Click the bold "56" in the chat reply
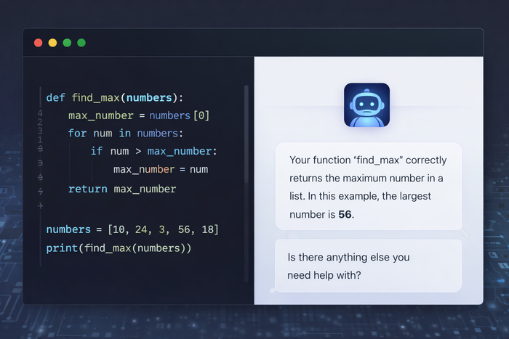Screen dimensions: 509x339 click(x=345, y=215)
